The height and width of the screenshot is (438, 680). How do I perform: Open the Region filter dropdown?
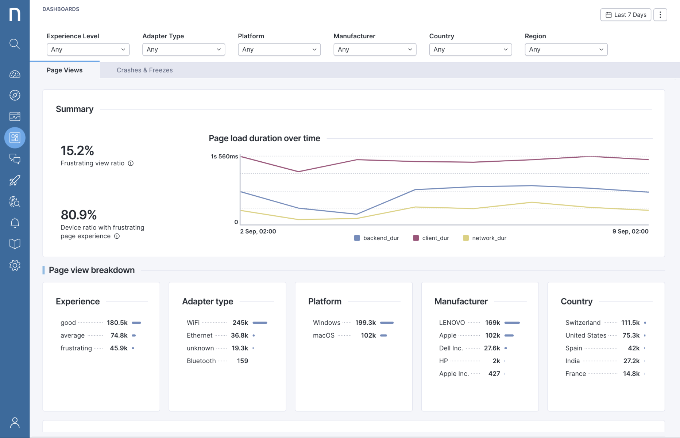(566, 49)
